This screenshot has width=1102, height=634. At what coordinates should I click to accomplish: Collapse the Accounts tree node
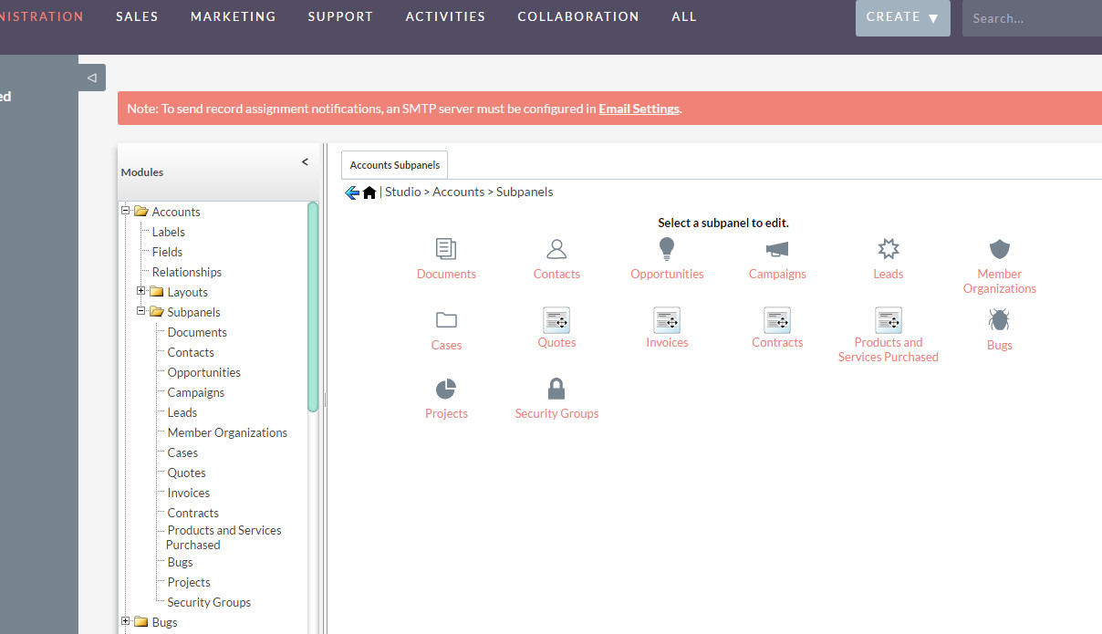pos(126,211)
